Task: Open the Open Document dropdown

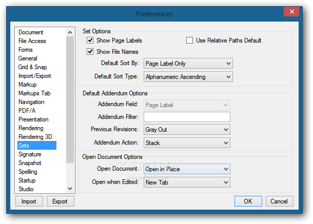Action: (x=187, y=169)
